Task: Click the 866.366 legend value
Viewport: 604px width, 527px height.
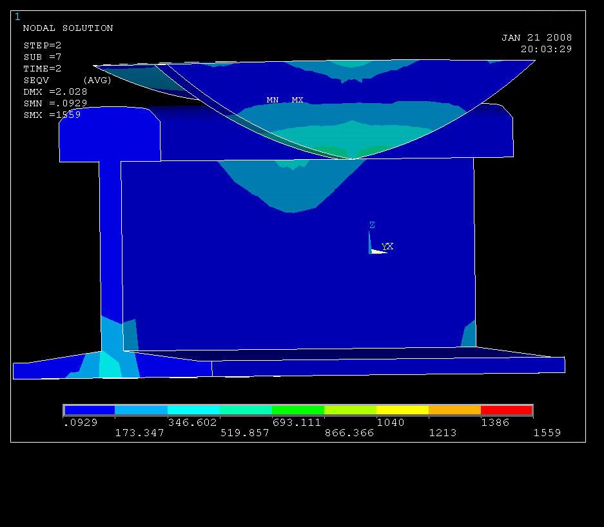Action: pyautogui.click(x=349, y=433)
